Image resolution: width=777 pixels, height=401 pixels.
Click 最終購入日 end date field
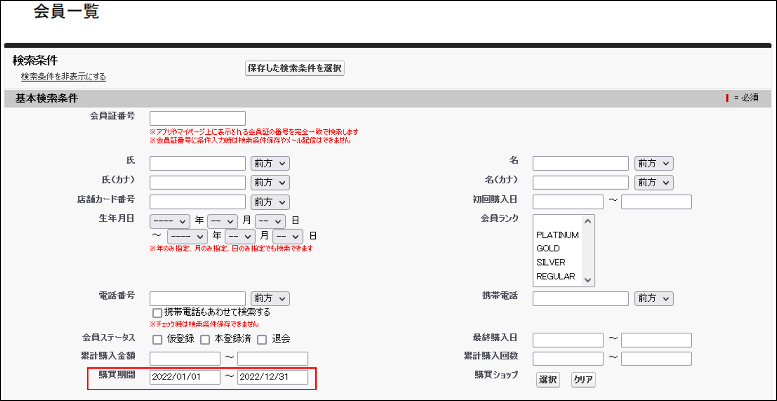[656, 340]
